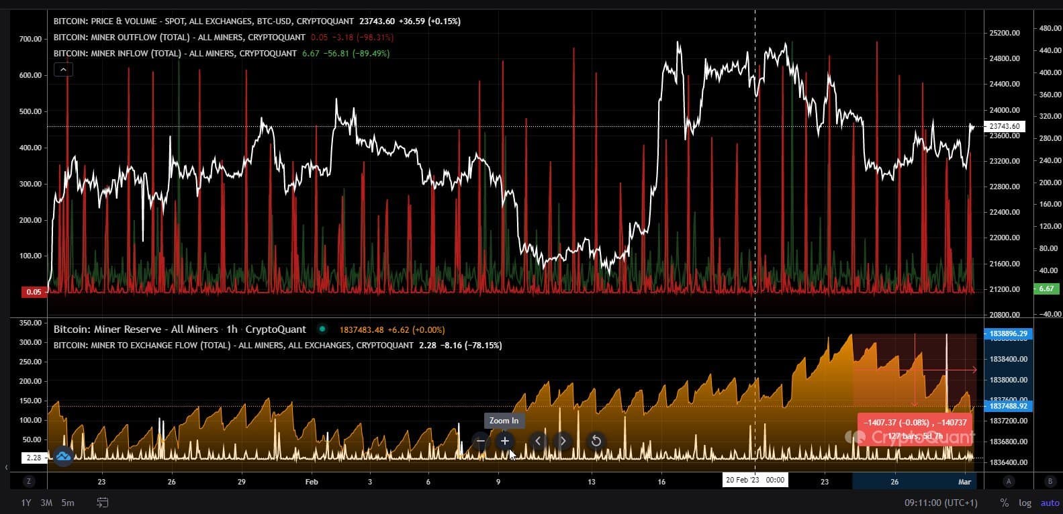This screenshot has width=1063, height=514.
Task: Select the 1Y time range
Action: click(x=26, y=503)
